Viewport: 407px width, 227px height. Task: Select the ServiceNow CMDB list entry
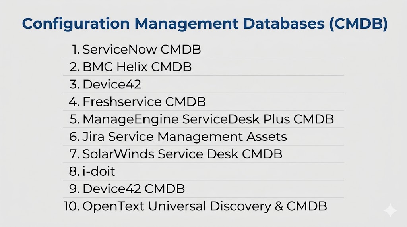pos(141,50)
